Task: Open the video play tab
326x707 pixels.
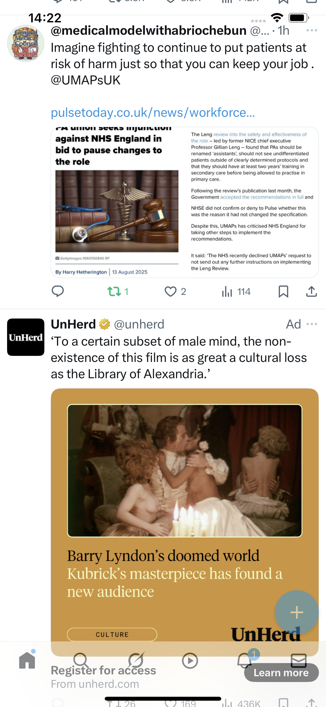Action: 190,661
